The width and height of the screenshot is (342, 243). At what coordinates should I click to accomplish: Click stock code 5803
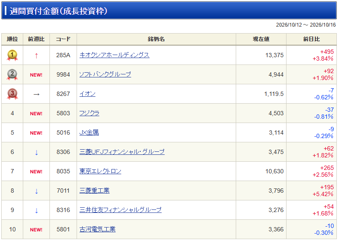pos(63,113)
